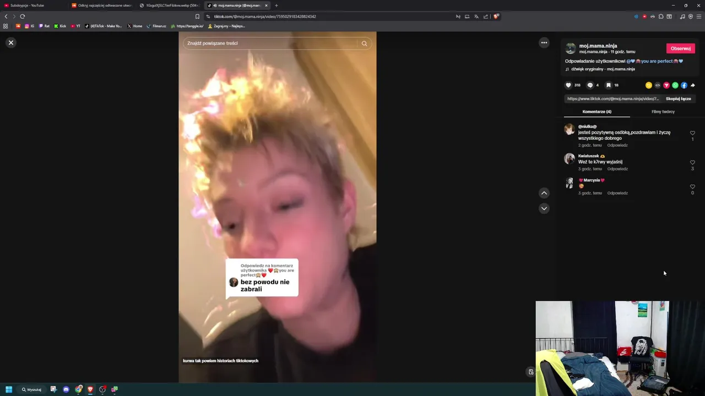Screen dimensions: 705x396
Task: Switch to 'Odkryj najczęściej odtwarzane' browser tab
Action: [102, 5]
